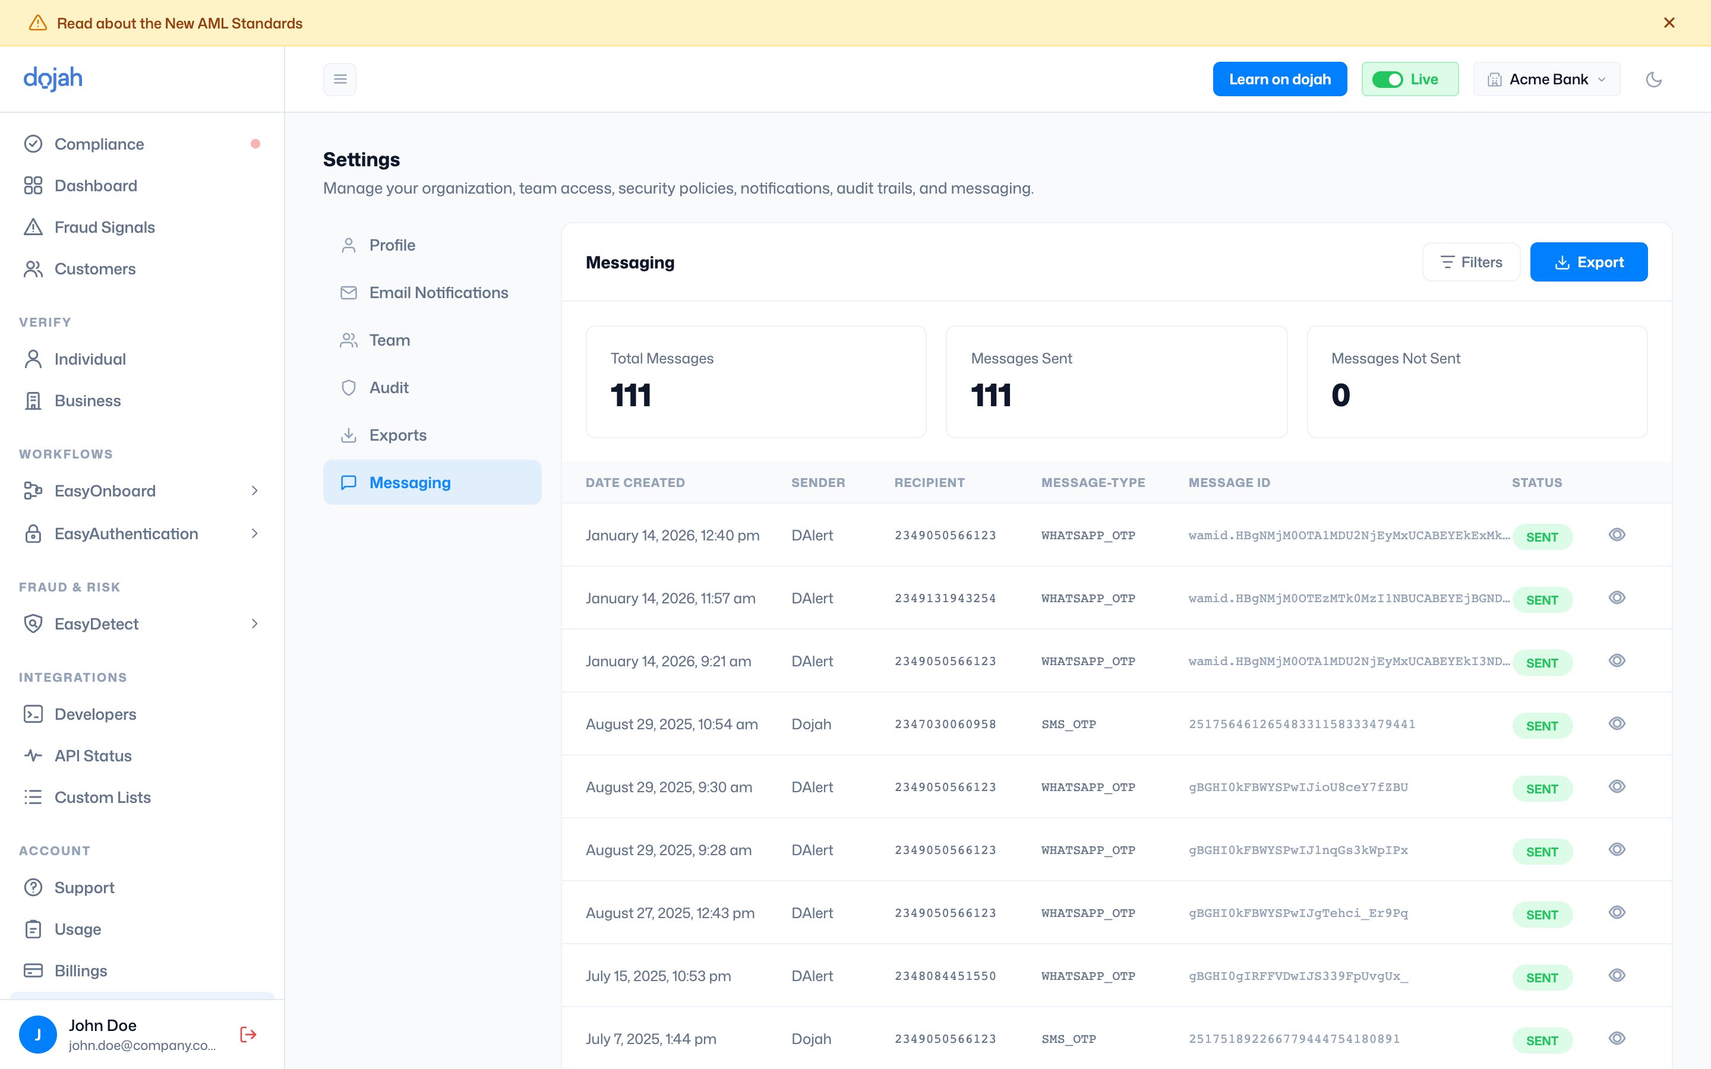Show details of August 29 SMS_OTP message

(1617, 723)
